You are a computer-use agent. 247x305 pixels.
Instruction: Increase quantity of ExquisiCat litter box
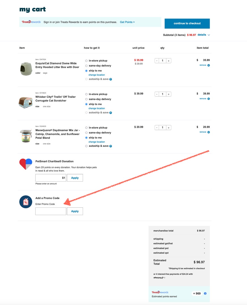coord(169,61)
